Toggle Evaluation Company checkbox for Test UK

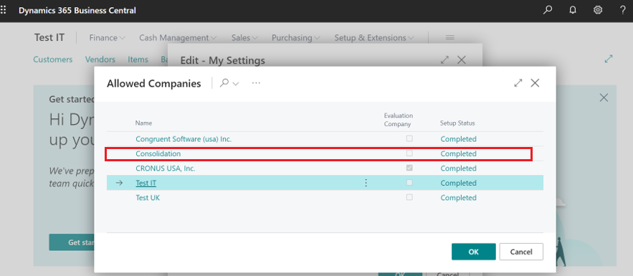point(409,197)
